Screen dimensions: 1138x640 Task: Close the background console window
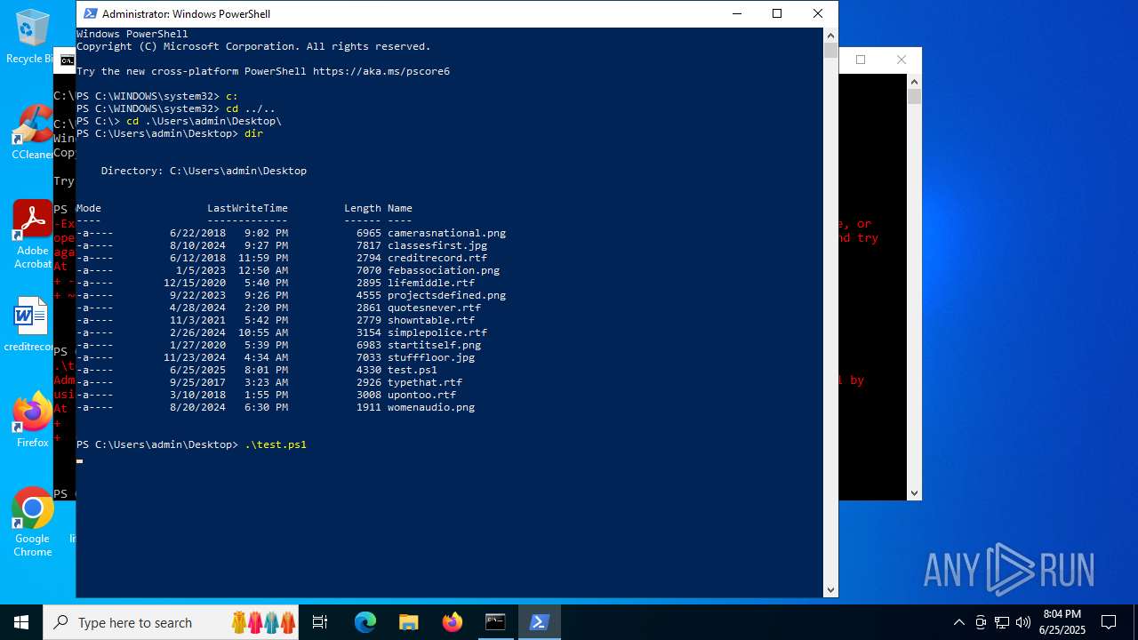point(902,60)
